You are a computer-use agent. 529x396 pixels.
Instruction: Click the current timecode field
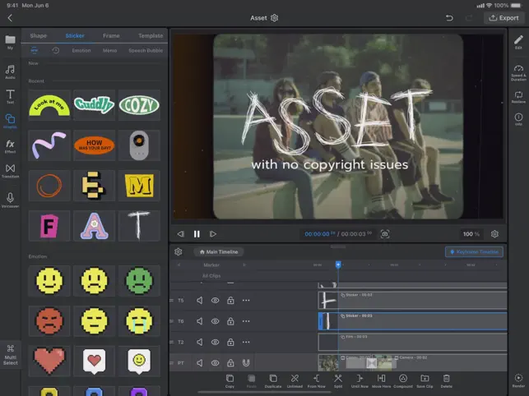coord(319,234)
